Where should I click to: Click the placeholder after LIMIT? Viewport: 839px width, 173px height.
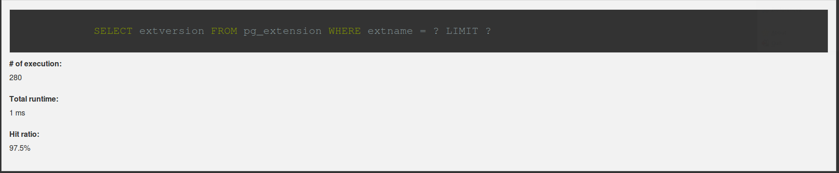point(488,31)
